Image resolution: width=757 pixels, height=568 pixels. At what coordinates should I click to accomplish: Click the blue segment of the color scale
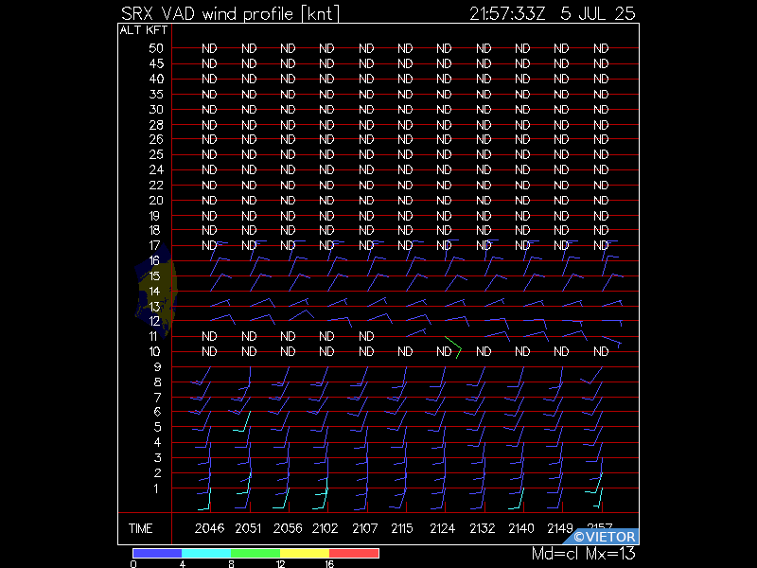(x=157, y=553)
